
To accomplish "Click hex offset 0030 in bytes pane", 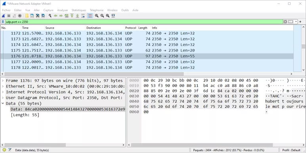I will 134,96.
